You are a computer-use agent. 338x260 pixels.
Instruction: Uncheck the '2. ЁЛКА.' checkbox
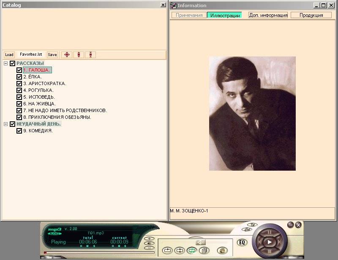(x=19, y=77)
